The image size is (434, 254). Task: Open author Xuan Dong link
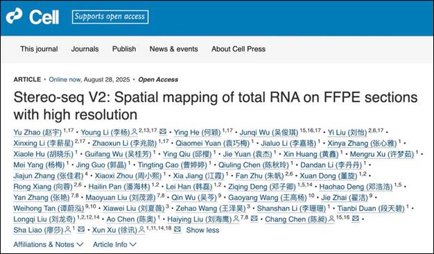(329, 176)
